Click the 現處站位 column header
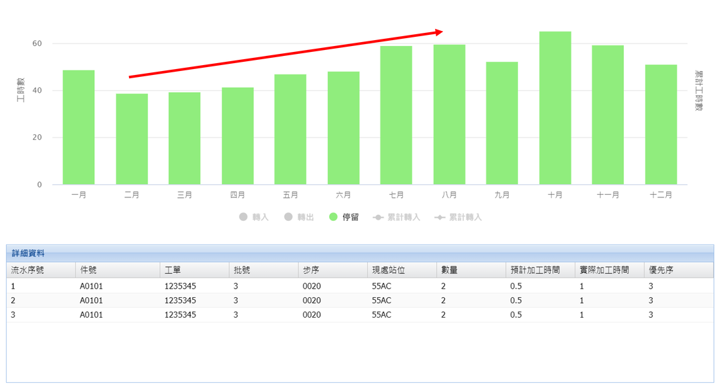The height and width of the screenshot is (388, 724). tap(401, 270)
